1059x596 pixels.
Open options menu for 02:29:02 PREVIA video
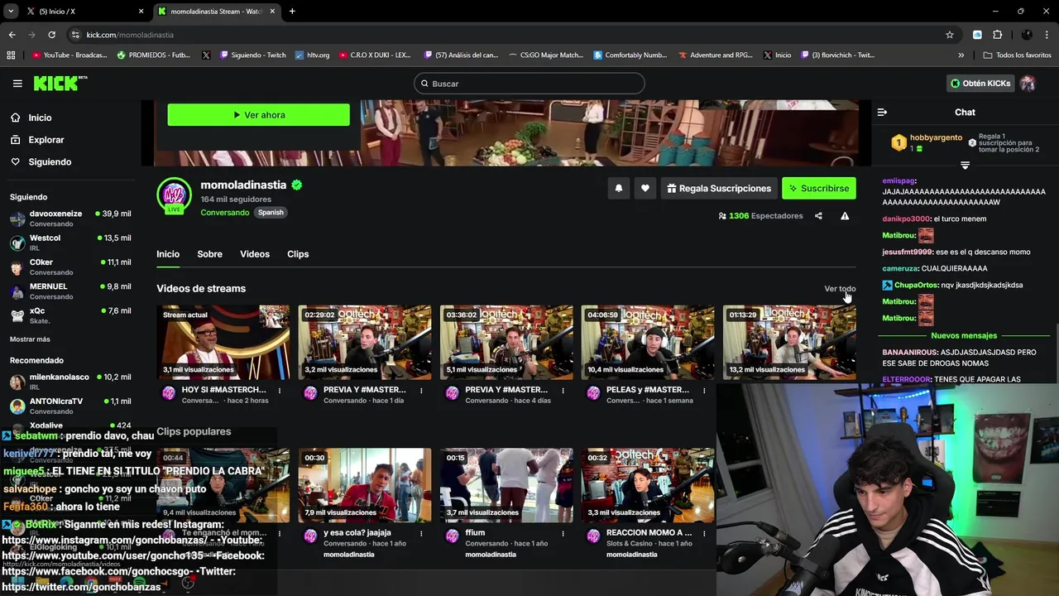(421, 390)
